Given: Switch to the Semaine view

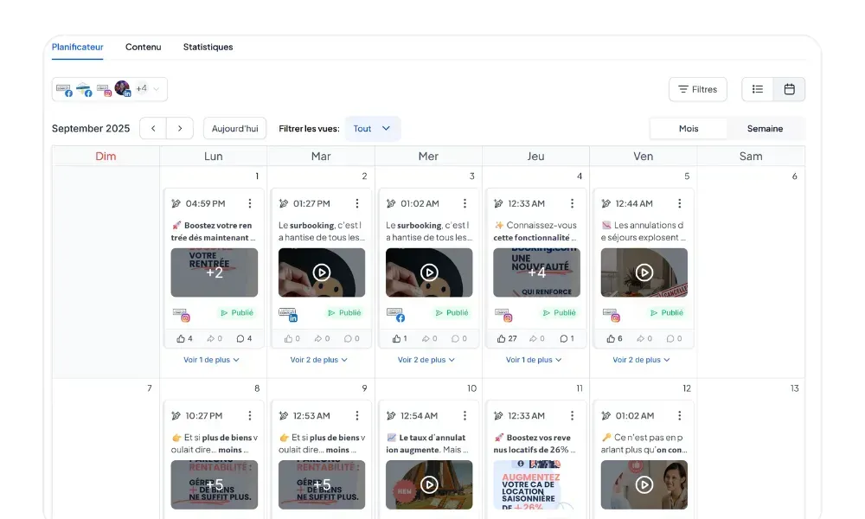Looking at the screenshot, I should pyautogui.click(x=765, y=127).
